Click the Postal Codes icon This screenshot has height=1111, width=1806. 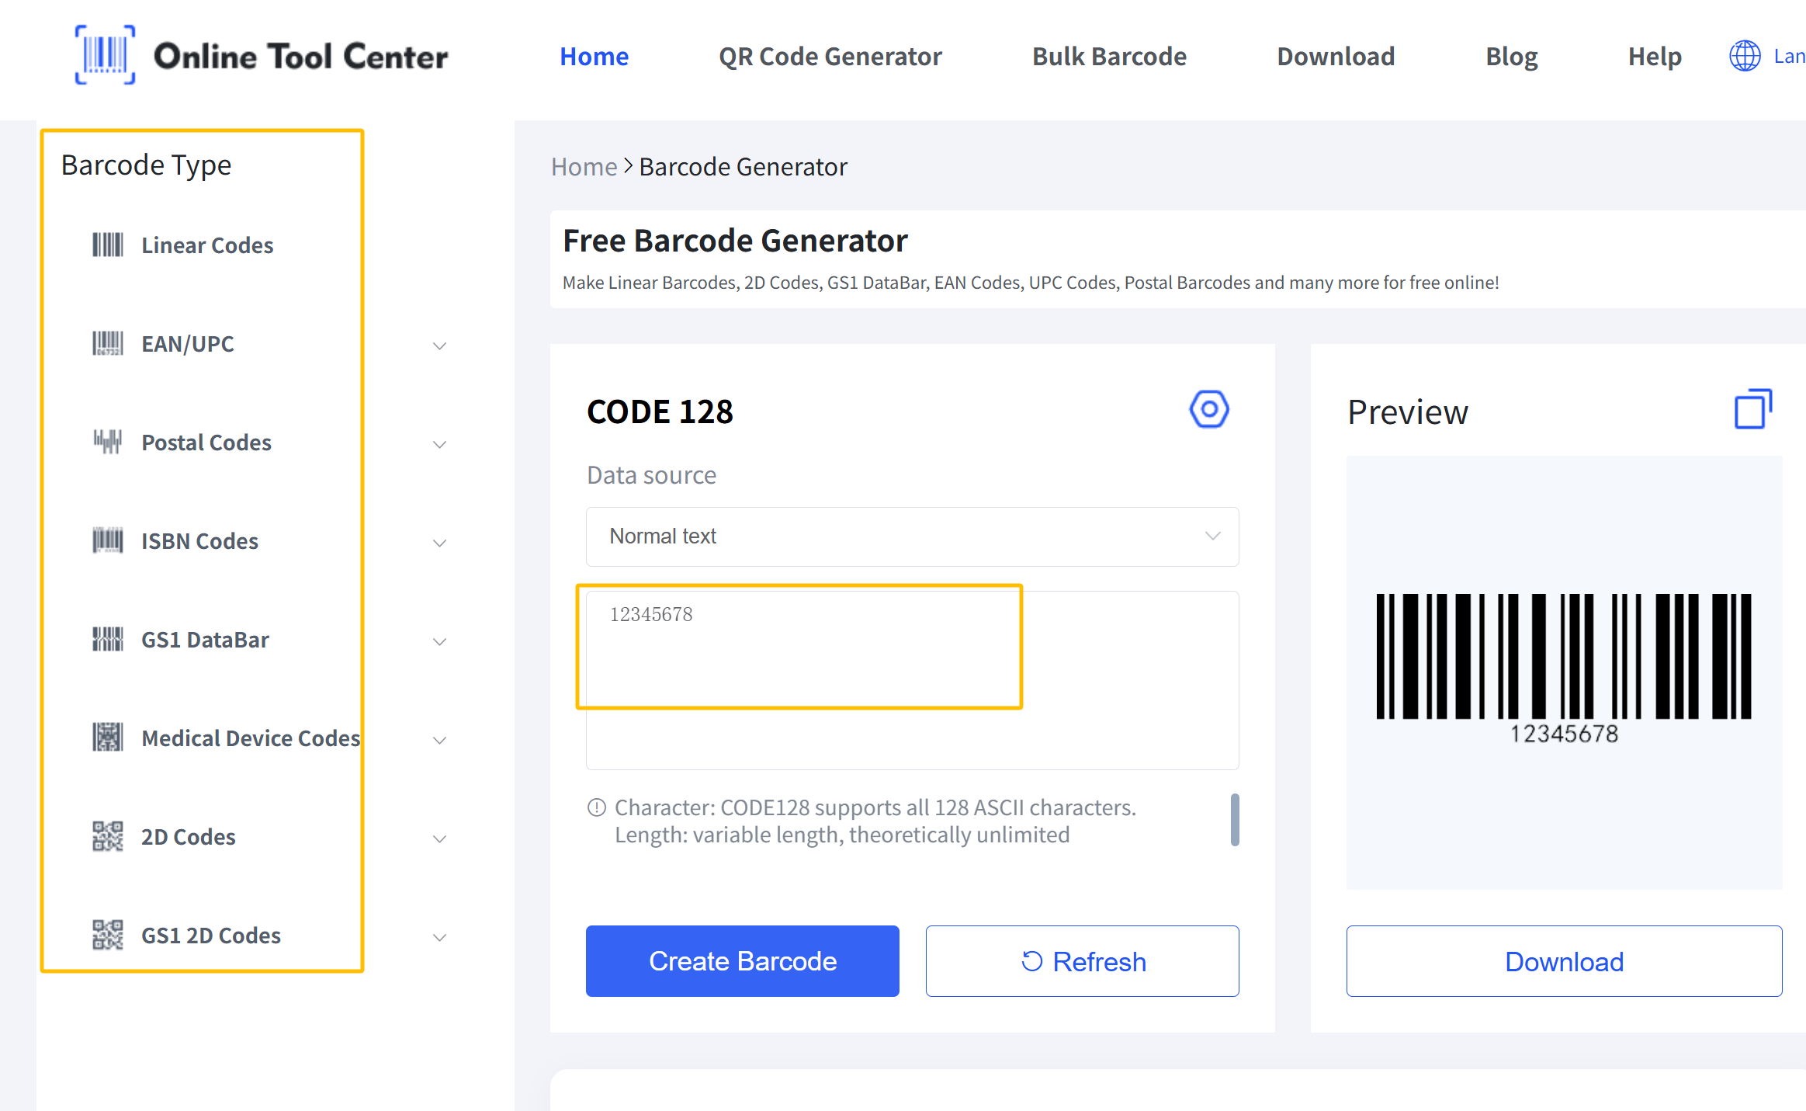(x=108, y=442)
